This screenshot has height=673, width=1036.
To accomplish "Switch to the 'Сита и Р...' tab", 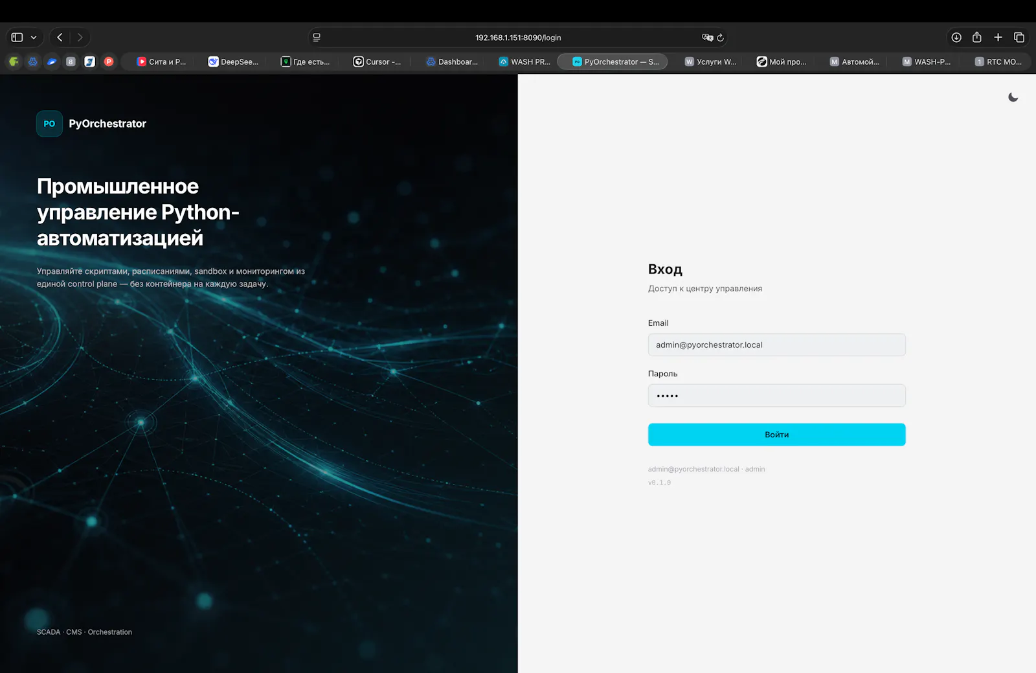I will (161, 62).
